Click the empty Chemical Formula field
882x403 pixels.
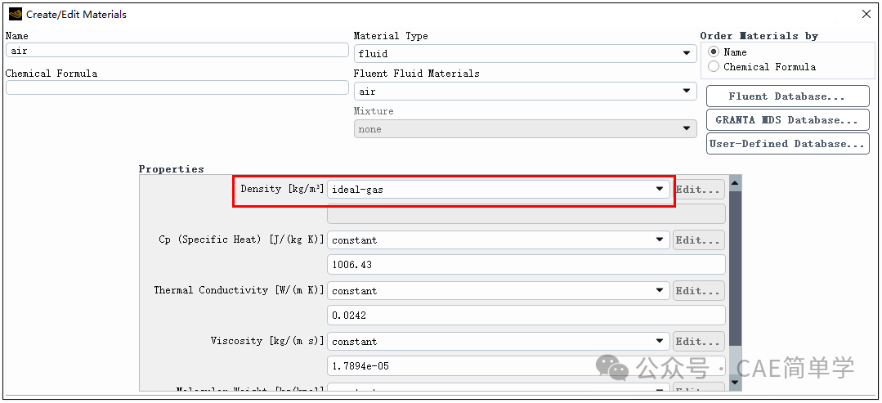point(177,87)
